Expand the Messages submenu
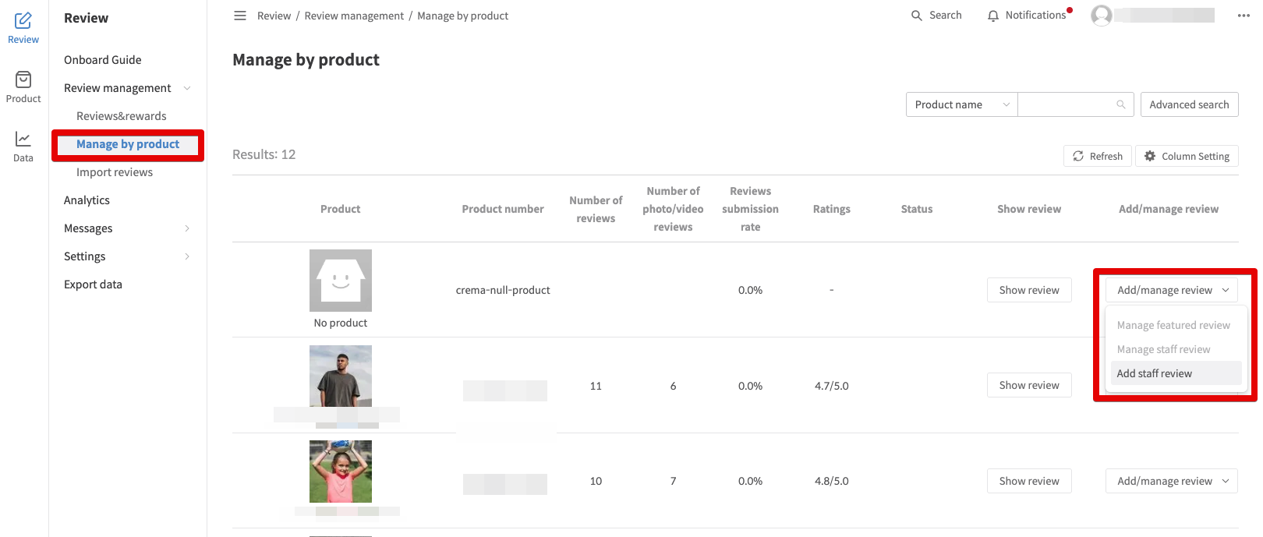 pyautogui.click(x=187, y=228)
